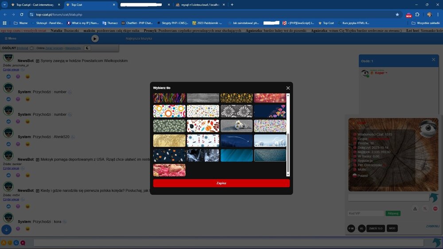This screenshot has width=443, height=249.
Task: Choose the green leaves pattern background
Action: tap(169, 126)
